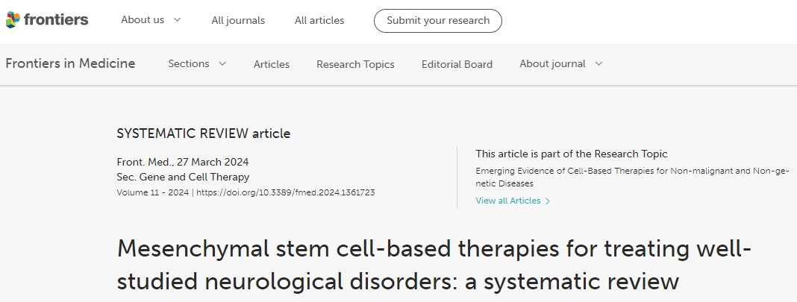797x302 pixels.
Task: Open the Research Topics tab
Action: tap(355, 64)
